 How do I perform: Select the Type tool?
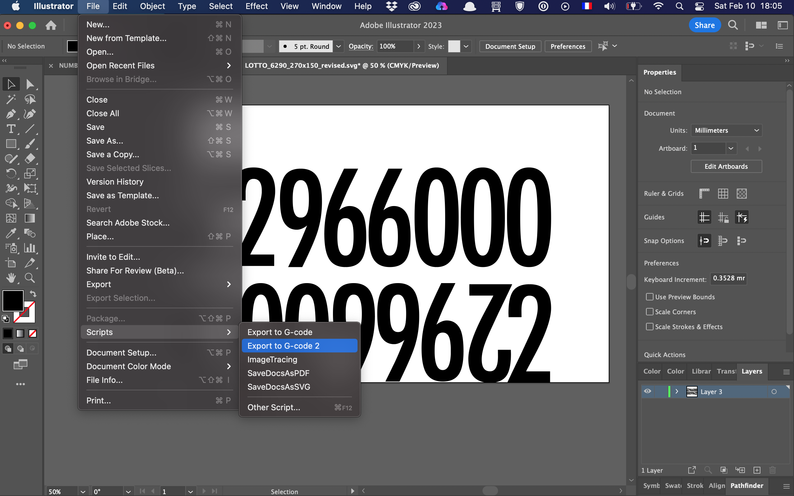point(11,129)
